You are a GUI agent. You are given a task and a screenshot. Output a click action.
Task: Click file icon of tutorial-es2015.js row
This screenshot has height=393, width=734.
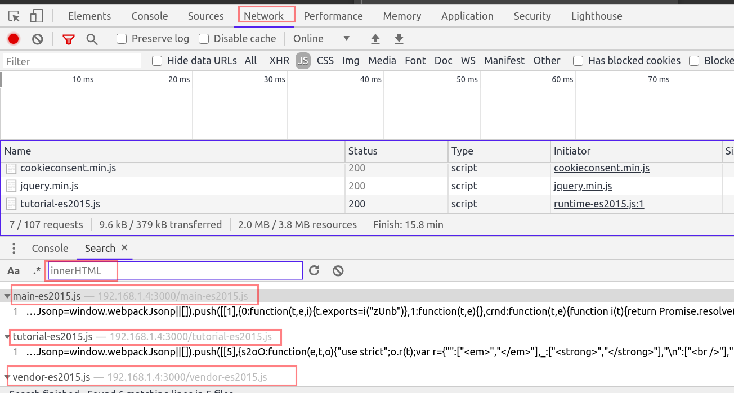[x=11, y=204]
